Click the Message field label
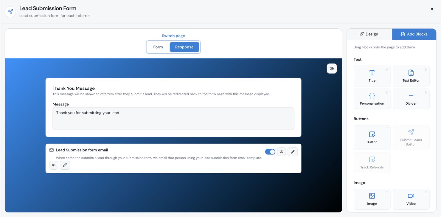Viewport: 441px width, 217px height. pos(61,104)
